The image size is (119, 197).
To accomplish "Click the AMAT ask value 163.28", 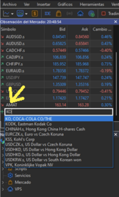I will 83,105.
